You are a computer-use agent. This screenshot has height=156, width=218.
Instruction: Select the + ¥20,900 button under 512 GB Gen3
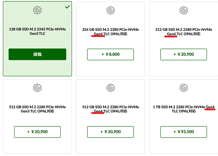pos(37,132)
